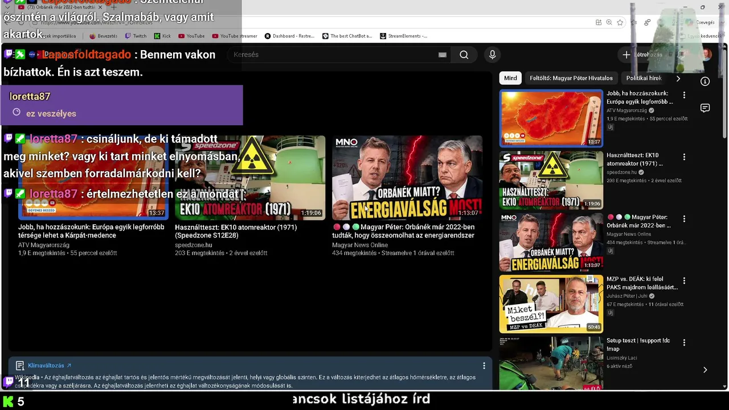Open the Bevezetés bookmark
This screenshot has width=729, height=410.
[x=103, y=36]
